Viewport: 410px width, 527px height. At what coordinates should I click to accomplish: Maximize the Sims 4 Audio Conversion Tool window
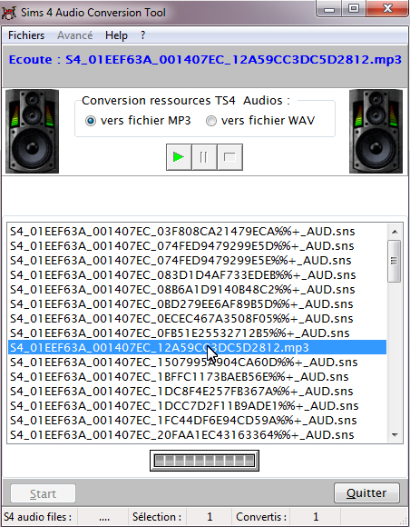[x=354, y=9]
